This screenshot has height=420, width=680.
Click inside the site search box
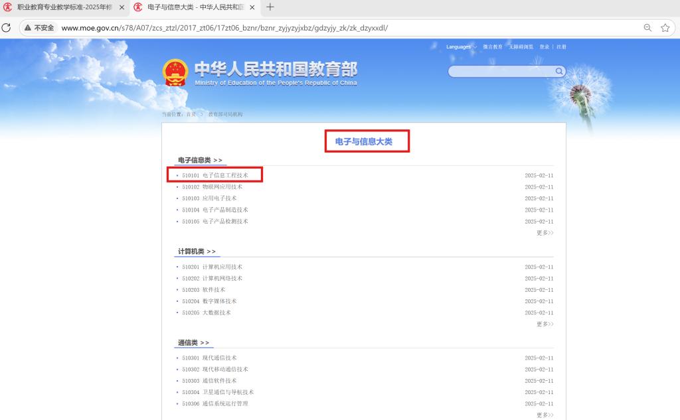click(x=501, y=71)
